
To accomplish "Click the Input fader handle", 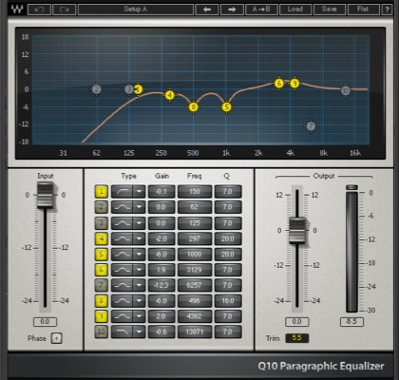I will tap(46, 195).
